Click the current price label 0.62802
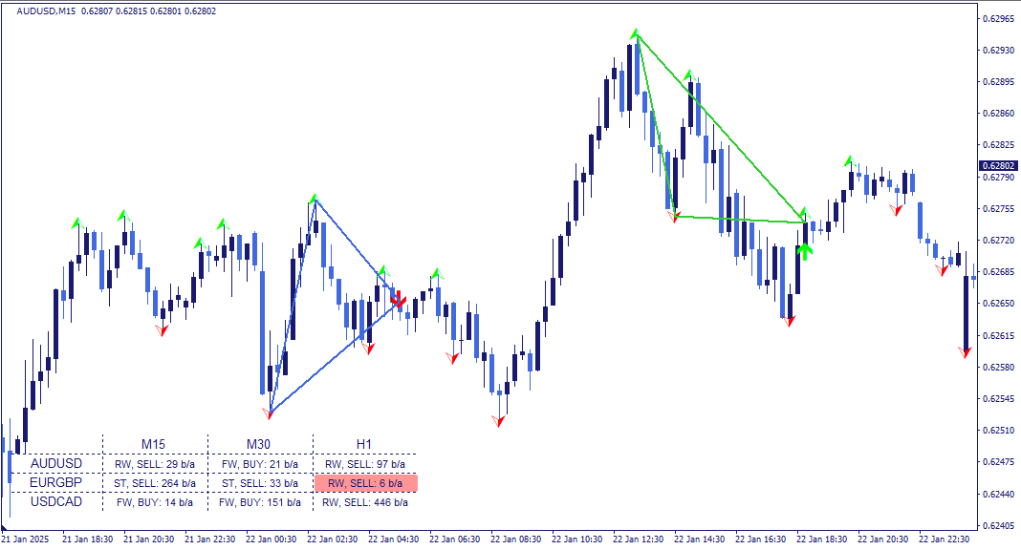 999,166
